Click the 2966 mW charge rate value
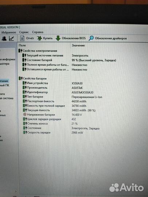Viewport: 148px width, 197px height. coord(77,132)
